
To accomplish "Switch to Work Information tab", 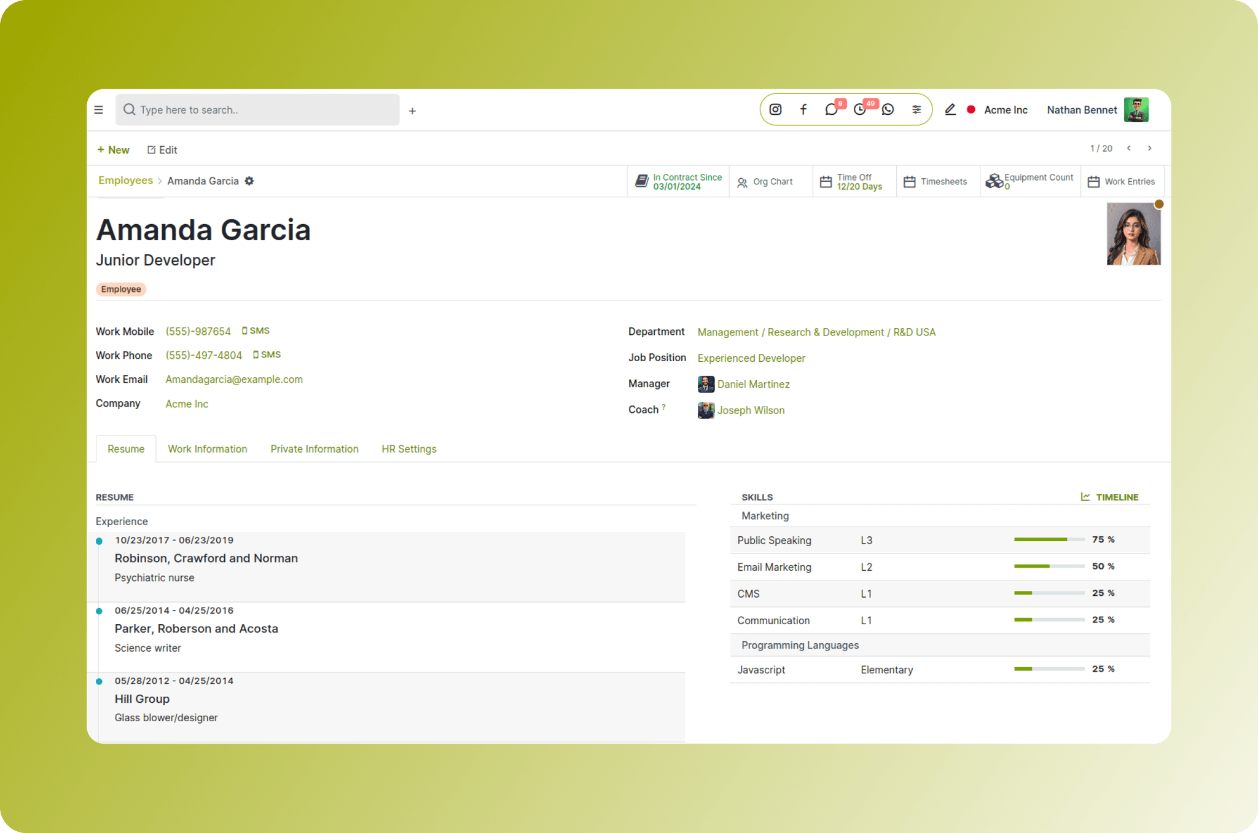I will click(208, 449).
